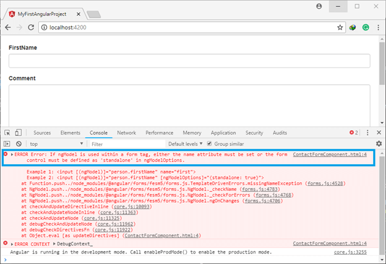Close the DevTools panel
The image size is (386, 264).
pos(379,133)
